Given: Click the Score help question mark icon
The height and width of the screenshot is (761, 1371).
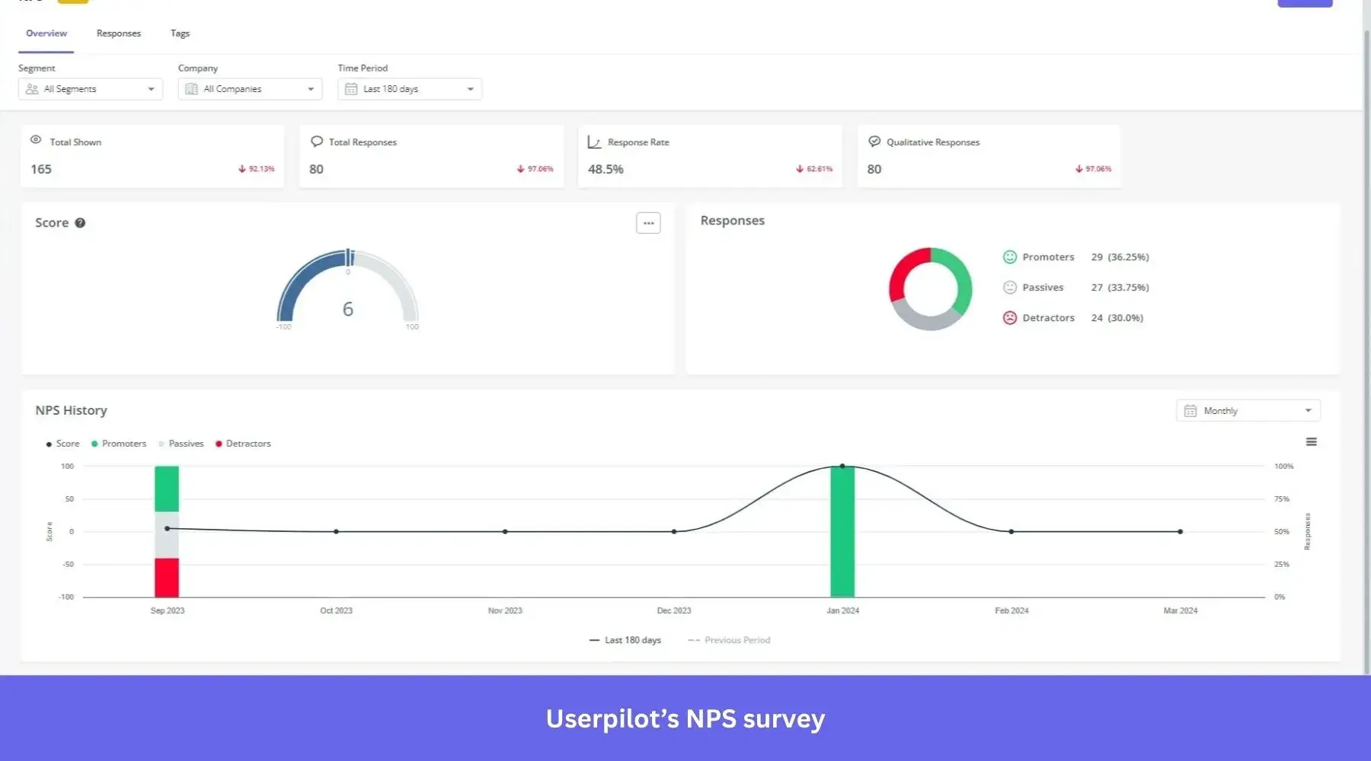Looking at the screenshot, I should [x=81, y=222].
